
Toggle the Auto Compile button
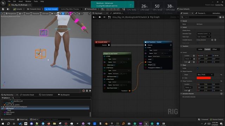click(51, 9)
